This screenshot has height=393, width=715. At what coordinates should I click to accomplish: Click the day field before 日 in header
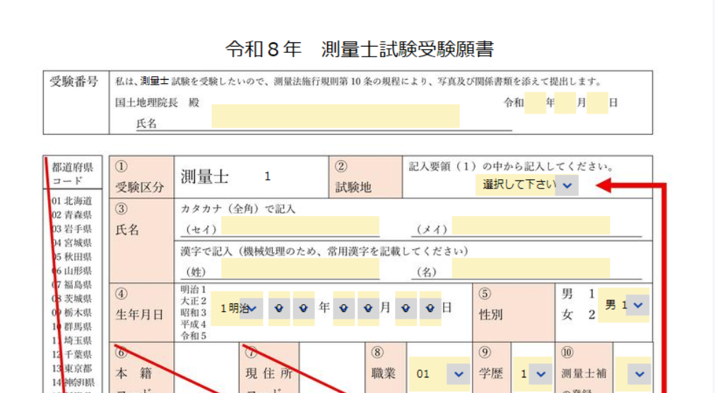[x=597, y=102]
